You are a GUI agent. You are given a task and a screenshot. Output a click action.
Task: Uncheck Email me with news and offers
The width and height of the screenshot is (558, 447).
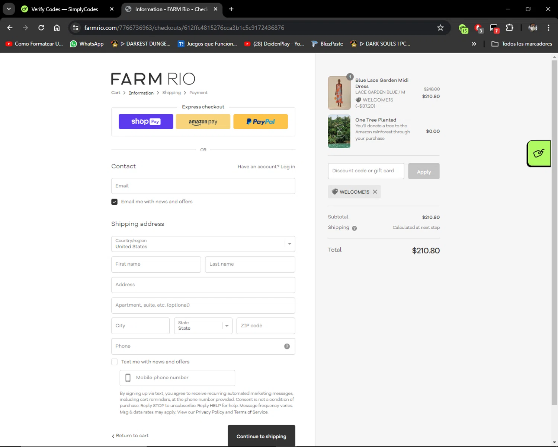point(115,202)
